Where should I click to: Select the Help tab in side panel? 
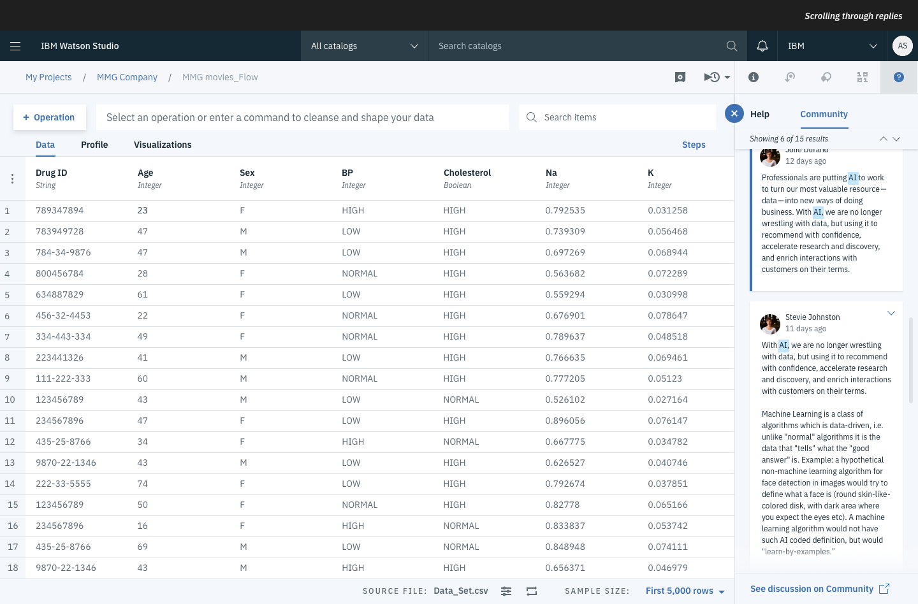click(x=759, y=114)
